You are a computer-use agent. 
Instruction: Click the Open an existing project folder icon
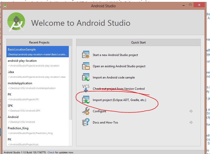click(x=86, y=66)
